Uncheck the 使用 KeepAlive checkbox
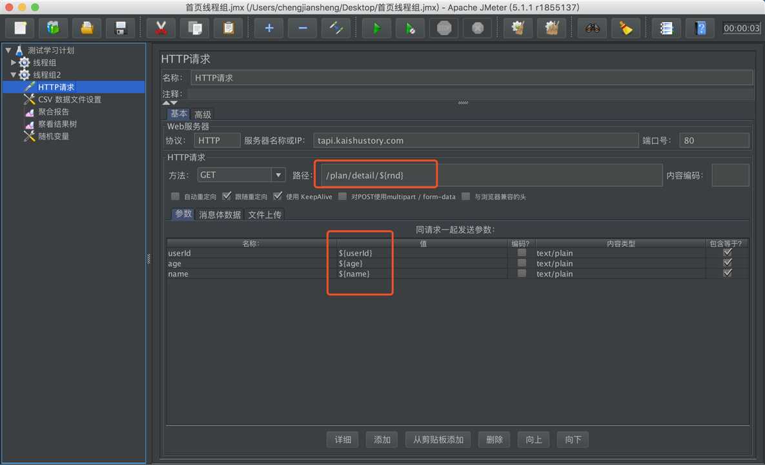Viewport: 765px width, 465px height. 278,196
